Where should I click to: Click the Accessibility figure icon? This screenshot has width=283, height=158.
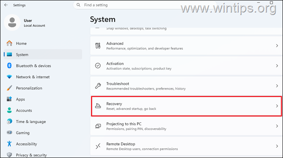pos(10,144)
